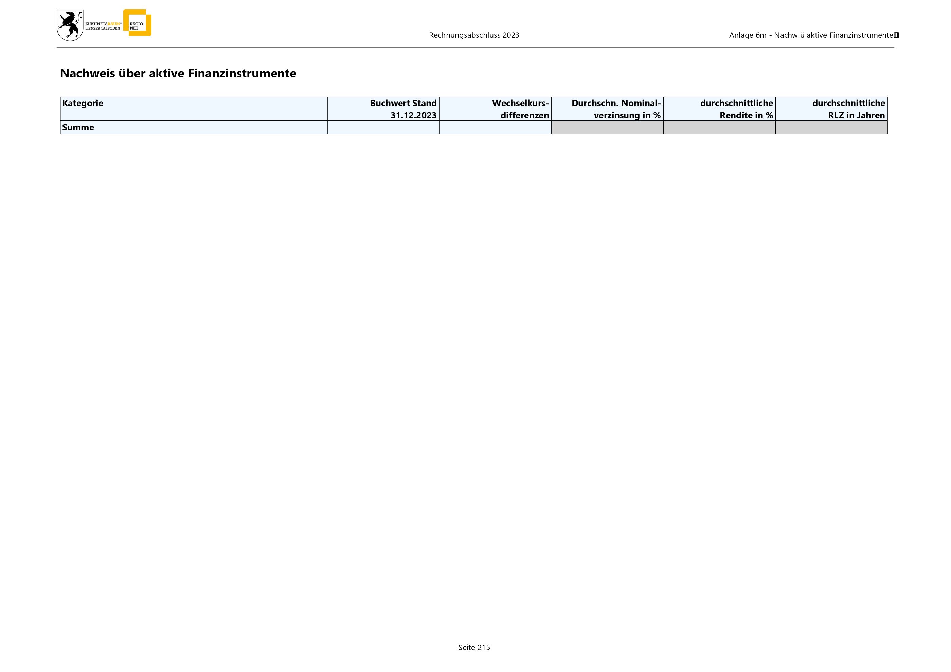Click the Zukunftsraum Lienzer Talboden logo text

tap(103, 26)
